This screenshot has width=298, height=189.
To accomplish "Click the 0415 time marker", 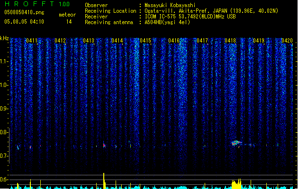I will click(145, 41).
